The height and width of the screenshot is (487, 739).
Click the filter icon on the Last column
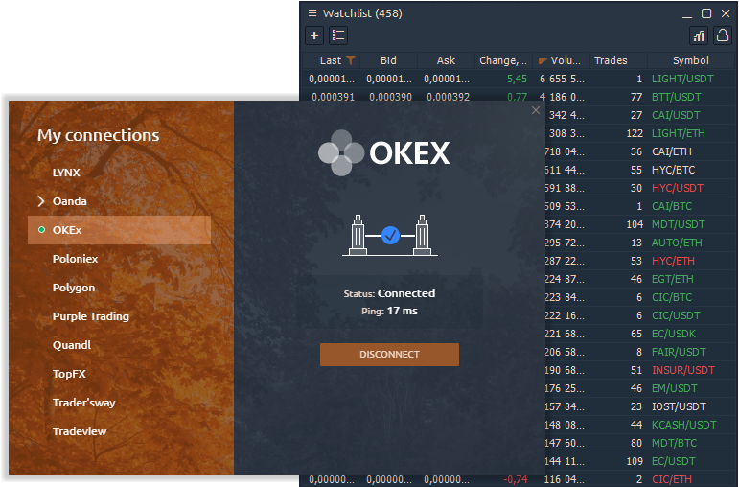[x=350, y=60]
